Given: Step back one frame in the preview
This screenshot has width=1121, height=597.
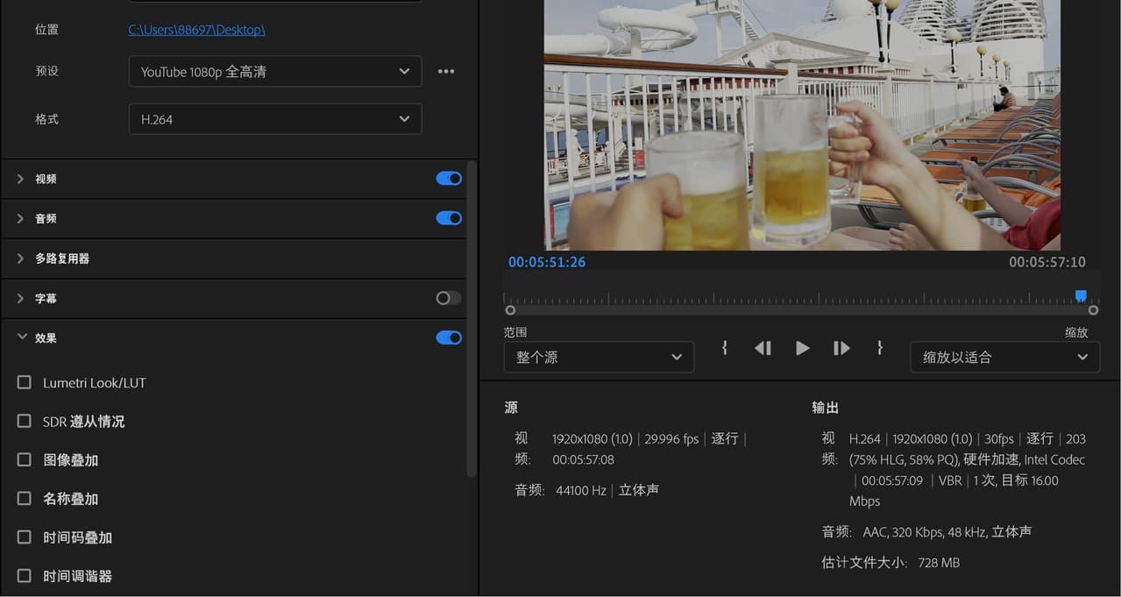Looking at the screenshot, I should click(x=762, y=348).
